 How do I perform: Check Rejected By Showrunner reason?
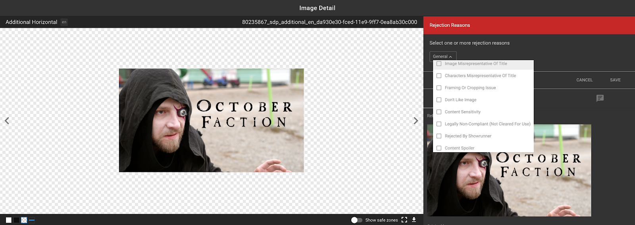[x=439, y=136]
